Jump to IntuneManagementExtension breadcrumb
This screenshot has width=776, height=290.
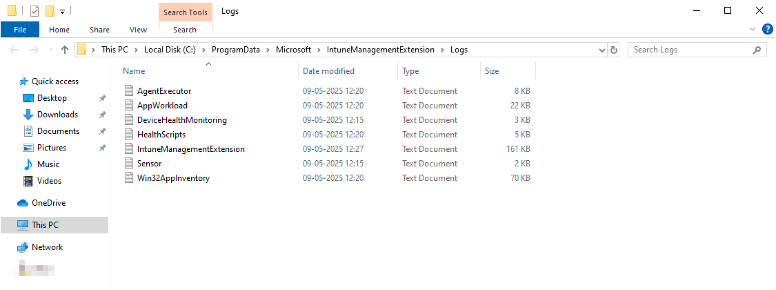(x=381, y=50)
